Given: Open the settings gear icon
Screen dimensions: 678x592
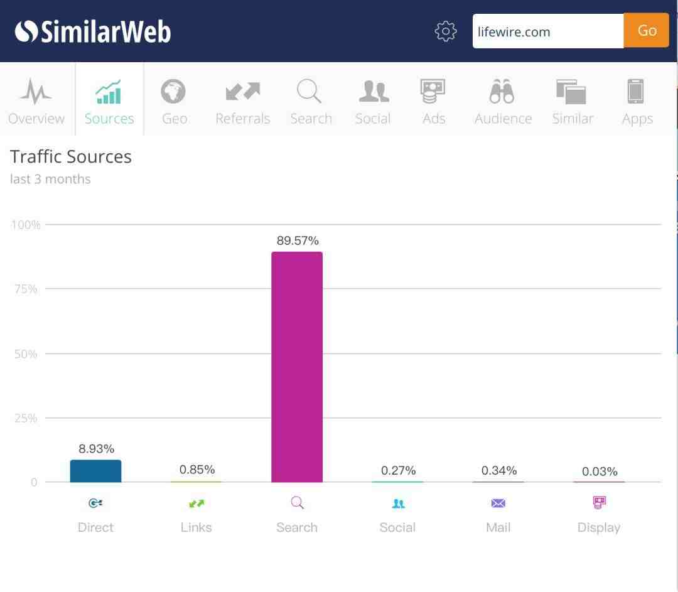Looking at the screenshot, I should pos(445,31).
